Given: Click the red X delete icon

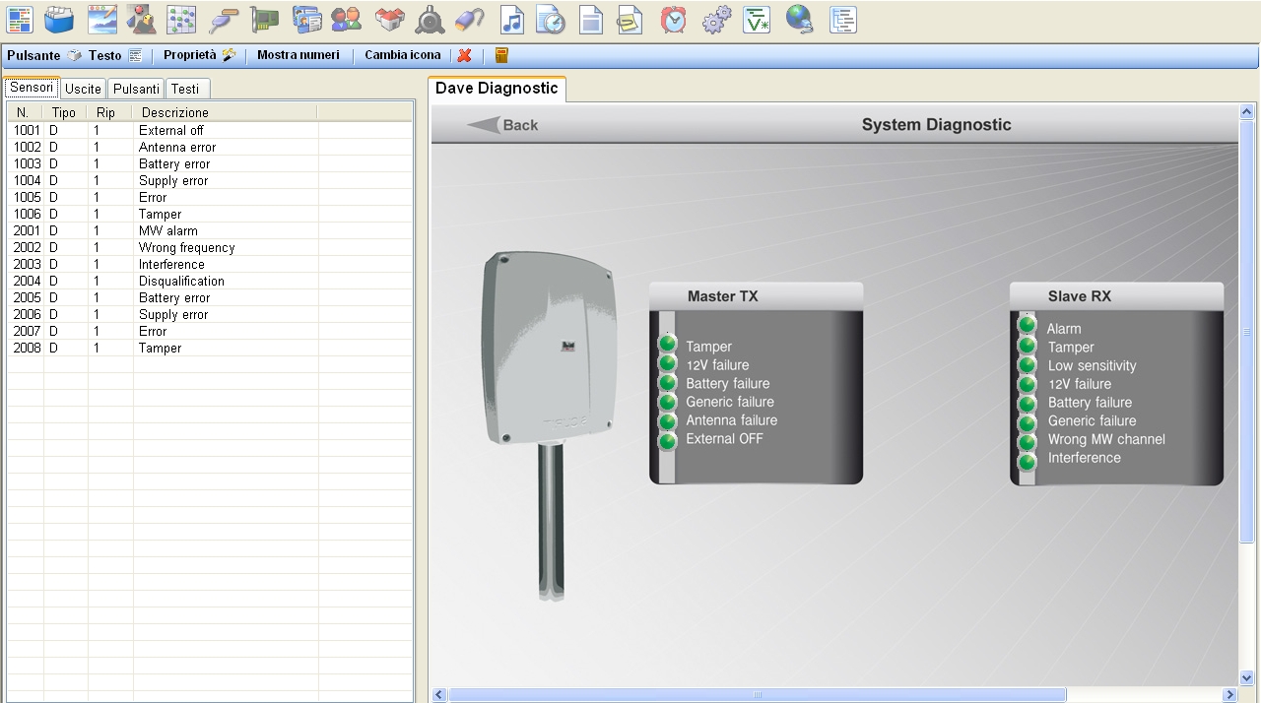Looking at the screenshot, I should coord(465,56).
